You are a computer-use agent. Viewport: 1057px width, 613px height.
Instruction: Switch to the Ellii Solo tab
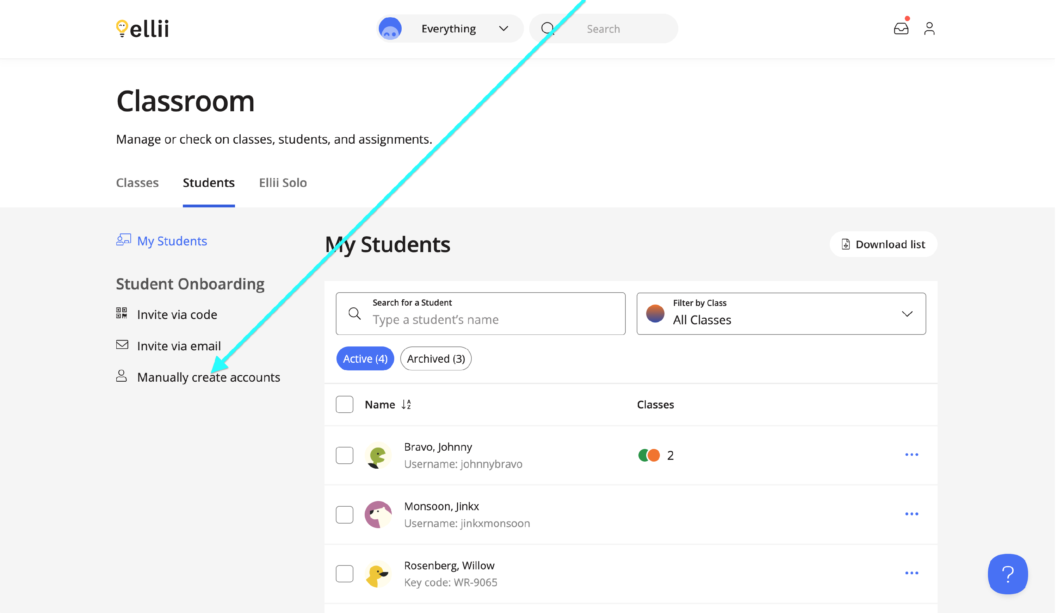coord(283,183)
